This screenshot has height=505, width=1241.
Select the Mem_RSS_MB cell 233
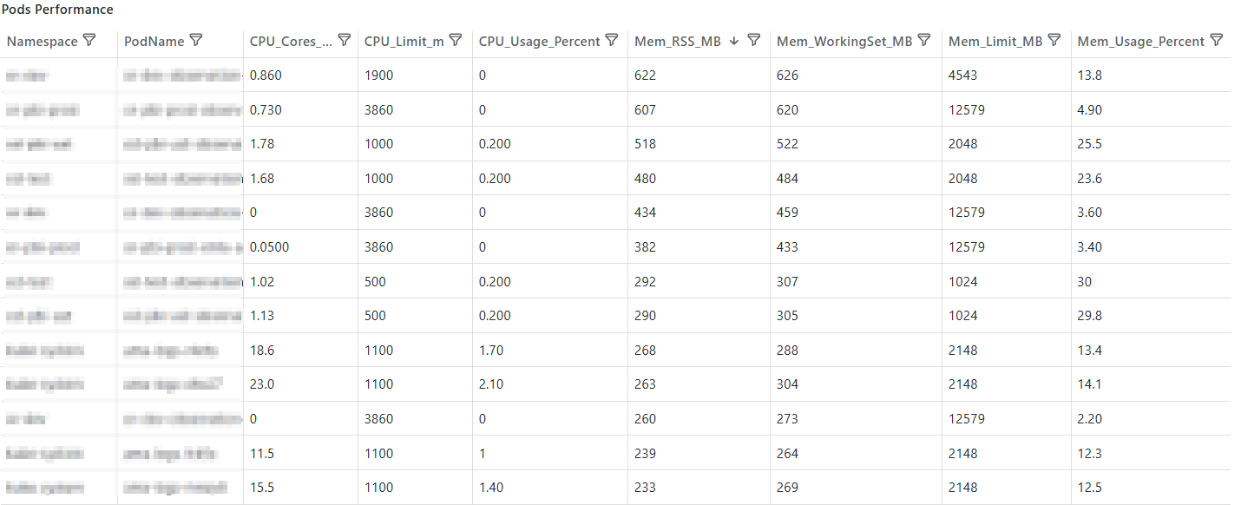tap(645, 488)
